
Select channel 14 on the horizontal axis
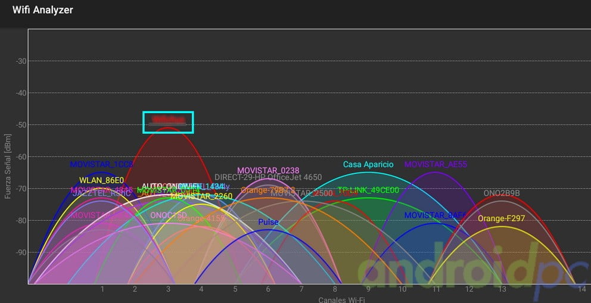point(582,289)
